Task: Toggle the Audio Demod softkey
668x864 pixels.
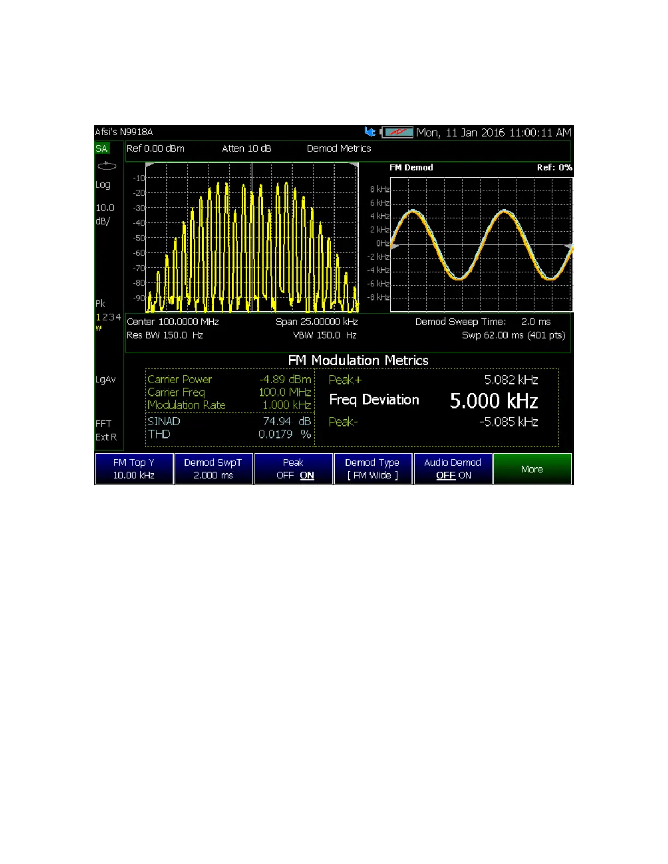Action: 453,469
